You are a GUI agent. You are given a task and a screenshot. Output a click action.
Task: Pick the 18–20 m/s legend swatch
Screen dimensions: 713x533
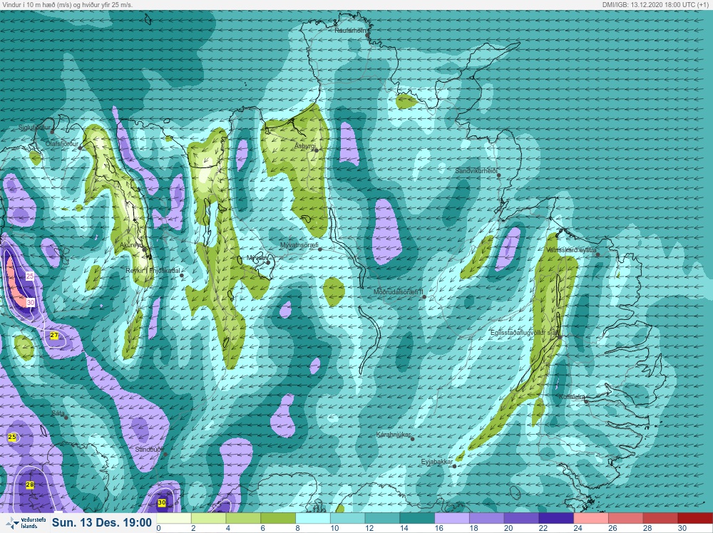click(486, 519)
